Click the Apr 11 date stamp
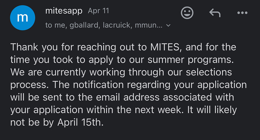 98,11
